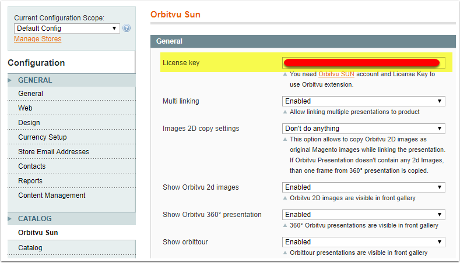This screenshot has width=460, height=263.
Task: Click the Orbitvu Sun page heading
Action: pyautogui.click(x=175, y=15)
